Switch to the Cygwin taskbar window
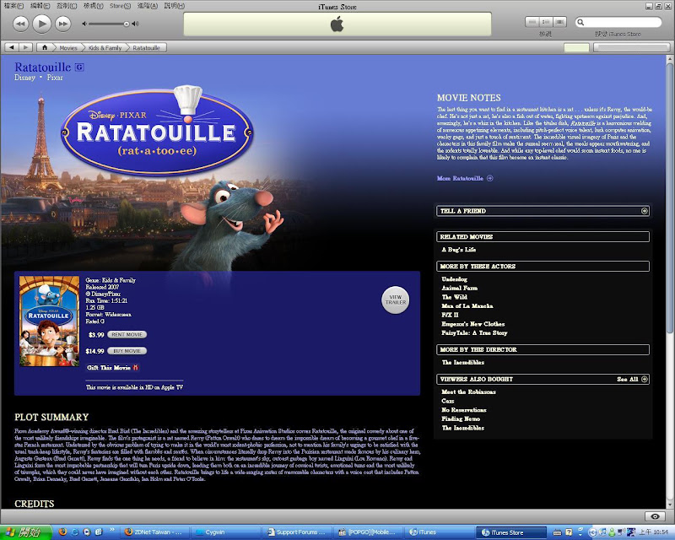 tap(224, 532)
